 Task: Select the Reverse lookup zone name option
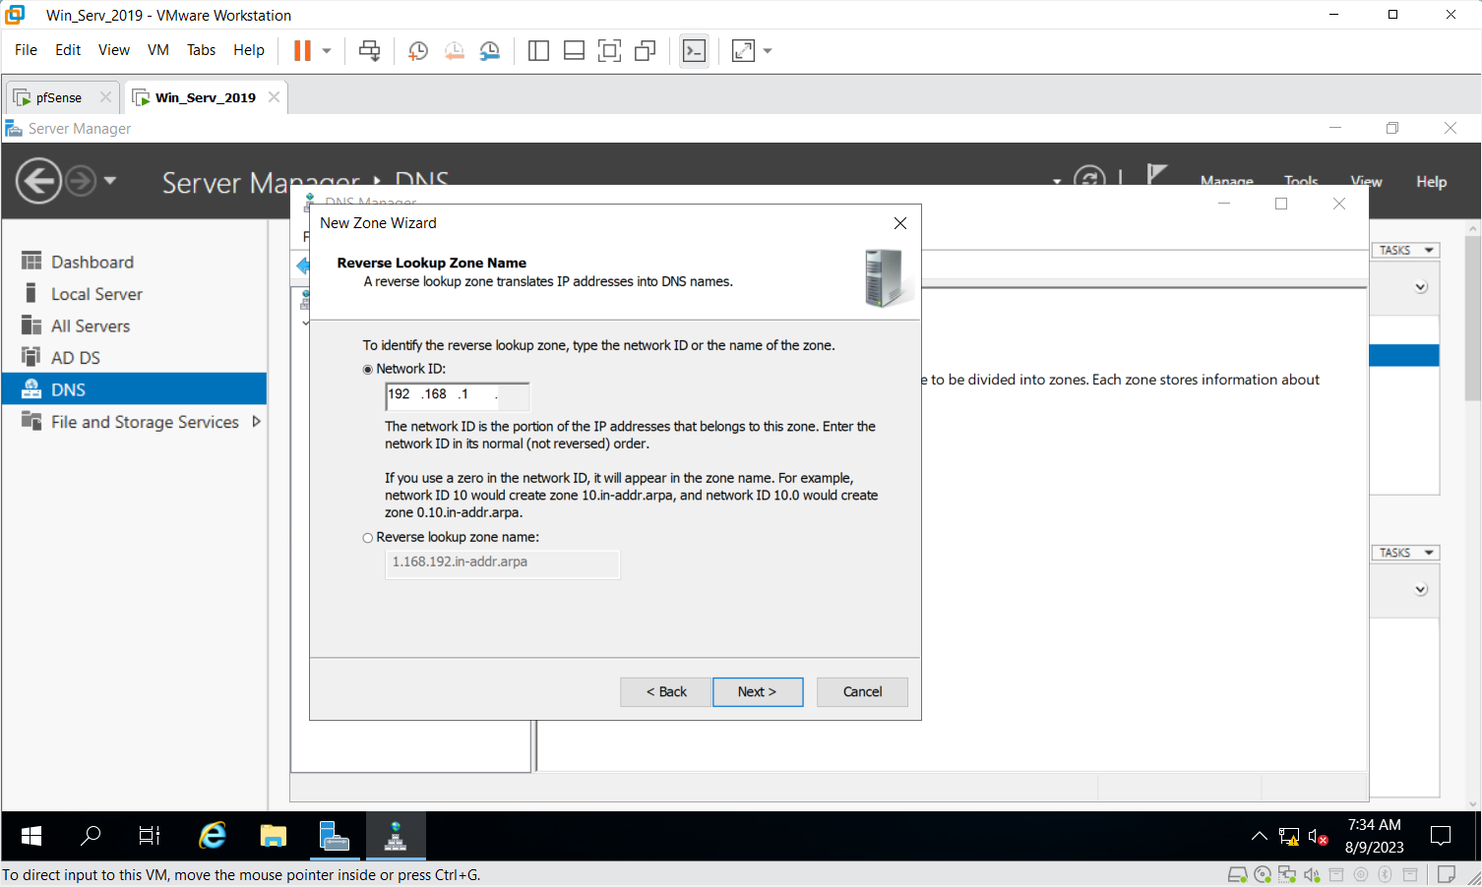(x=368, y=538)
